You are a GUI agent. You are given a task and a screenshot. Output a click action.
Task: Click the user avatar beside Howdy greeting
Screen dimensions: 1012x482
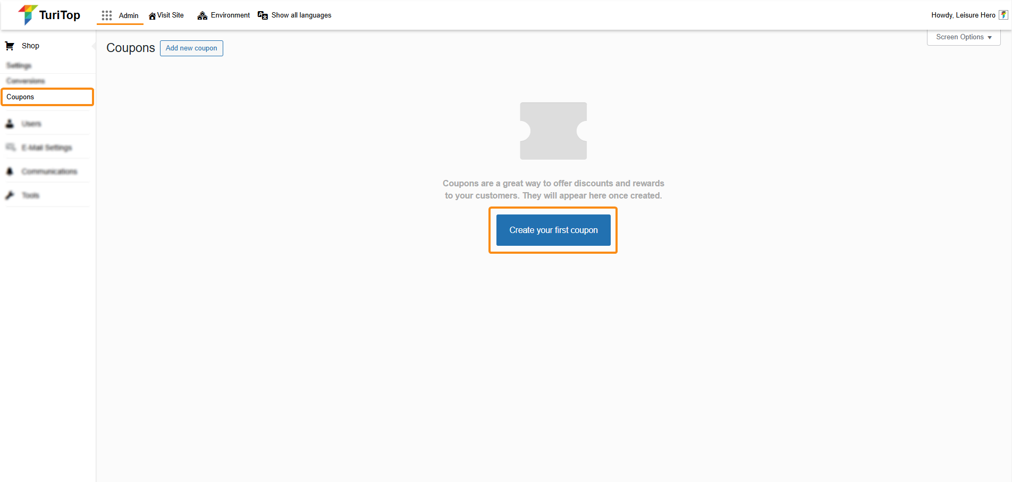[1003, 15]
